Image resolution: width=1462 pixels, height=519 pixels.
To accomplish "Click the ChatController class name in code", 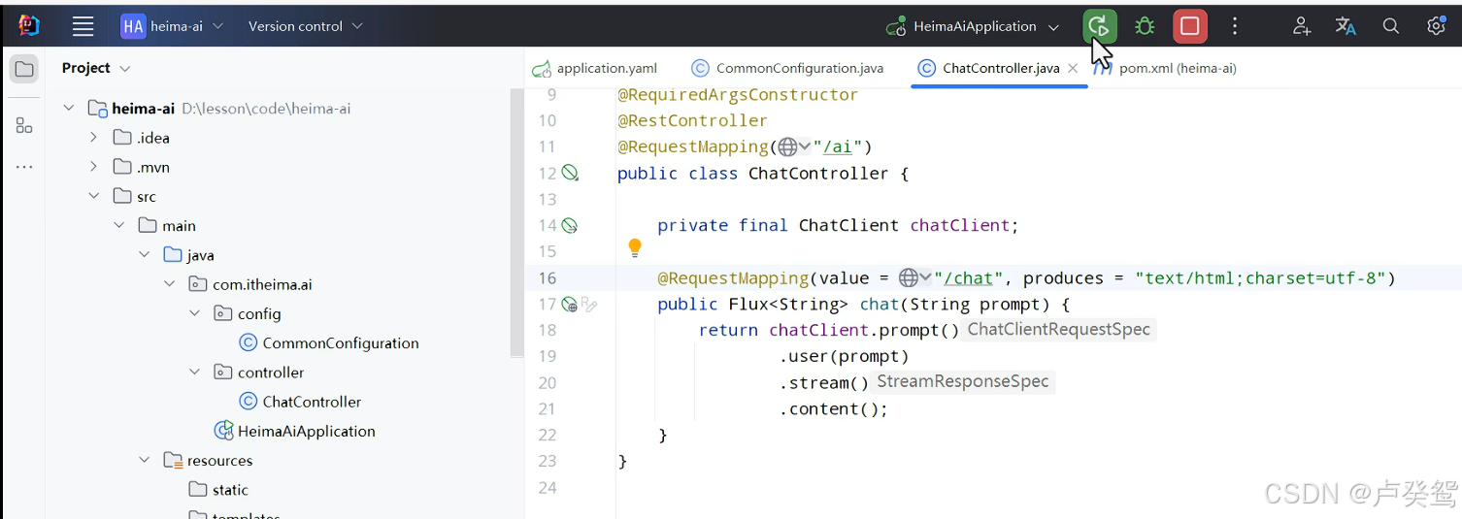I will tap(818, 173).
